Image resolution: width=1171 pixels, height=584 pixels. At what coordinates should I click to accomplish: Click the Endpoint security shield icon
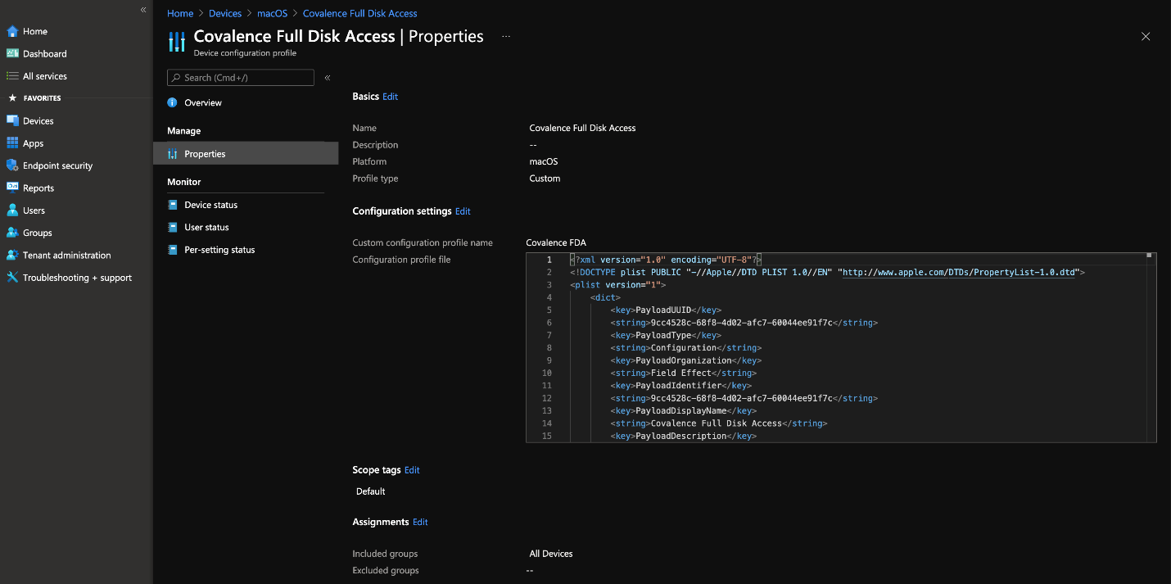tap(12, 165)
